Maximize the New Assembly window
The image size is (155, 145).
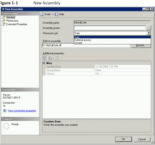pos(148,9)
